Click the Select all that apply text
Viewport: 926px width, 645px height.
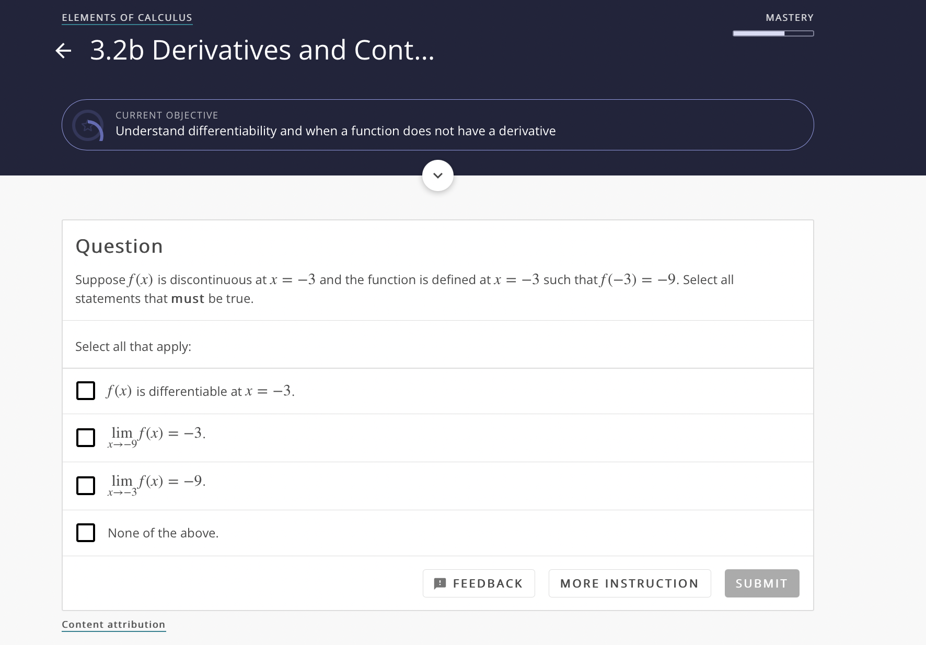click(133, 346)
